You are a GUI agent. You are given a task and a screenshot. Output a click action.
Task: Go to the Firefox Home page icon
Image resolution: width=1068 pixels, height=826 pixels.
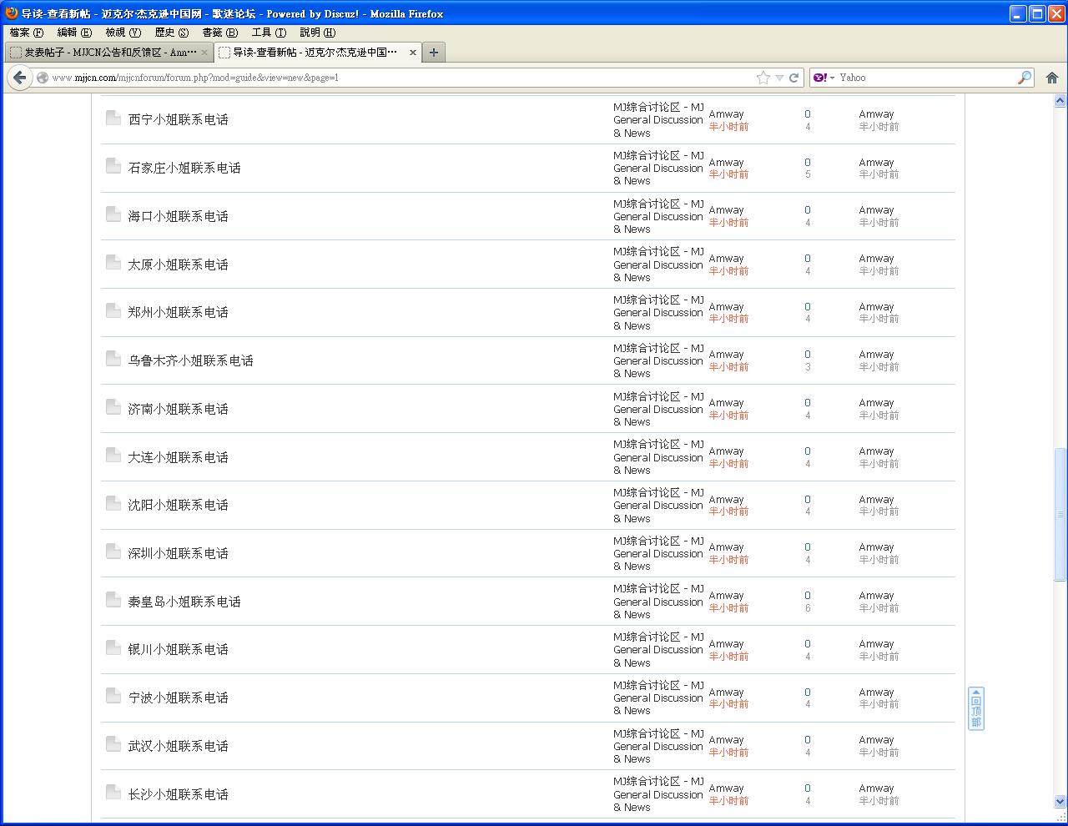click(x=1051, y=78)
